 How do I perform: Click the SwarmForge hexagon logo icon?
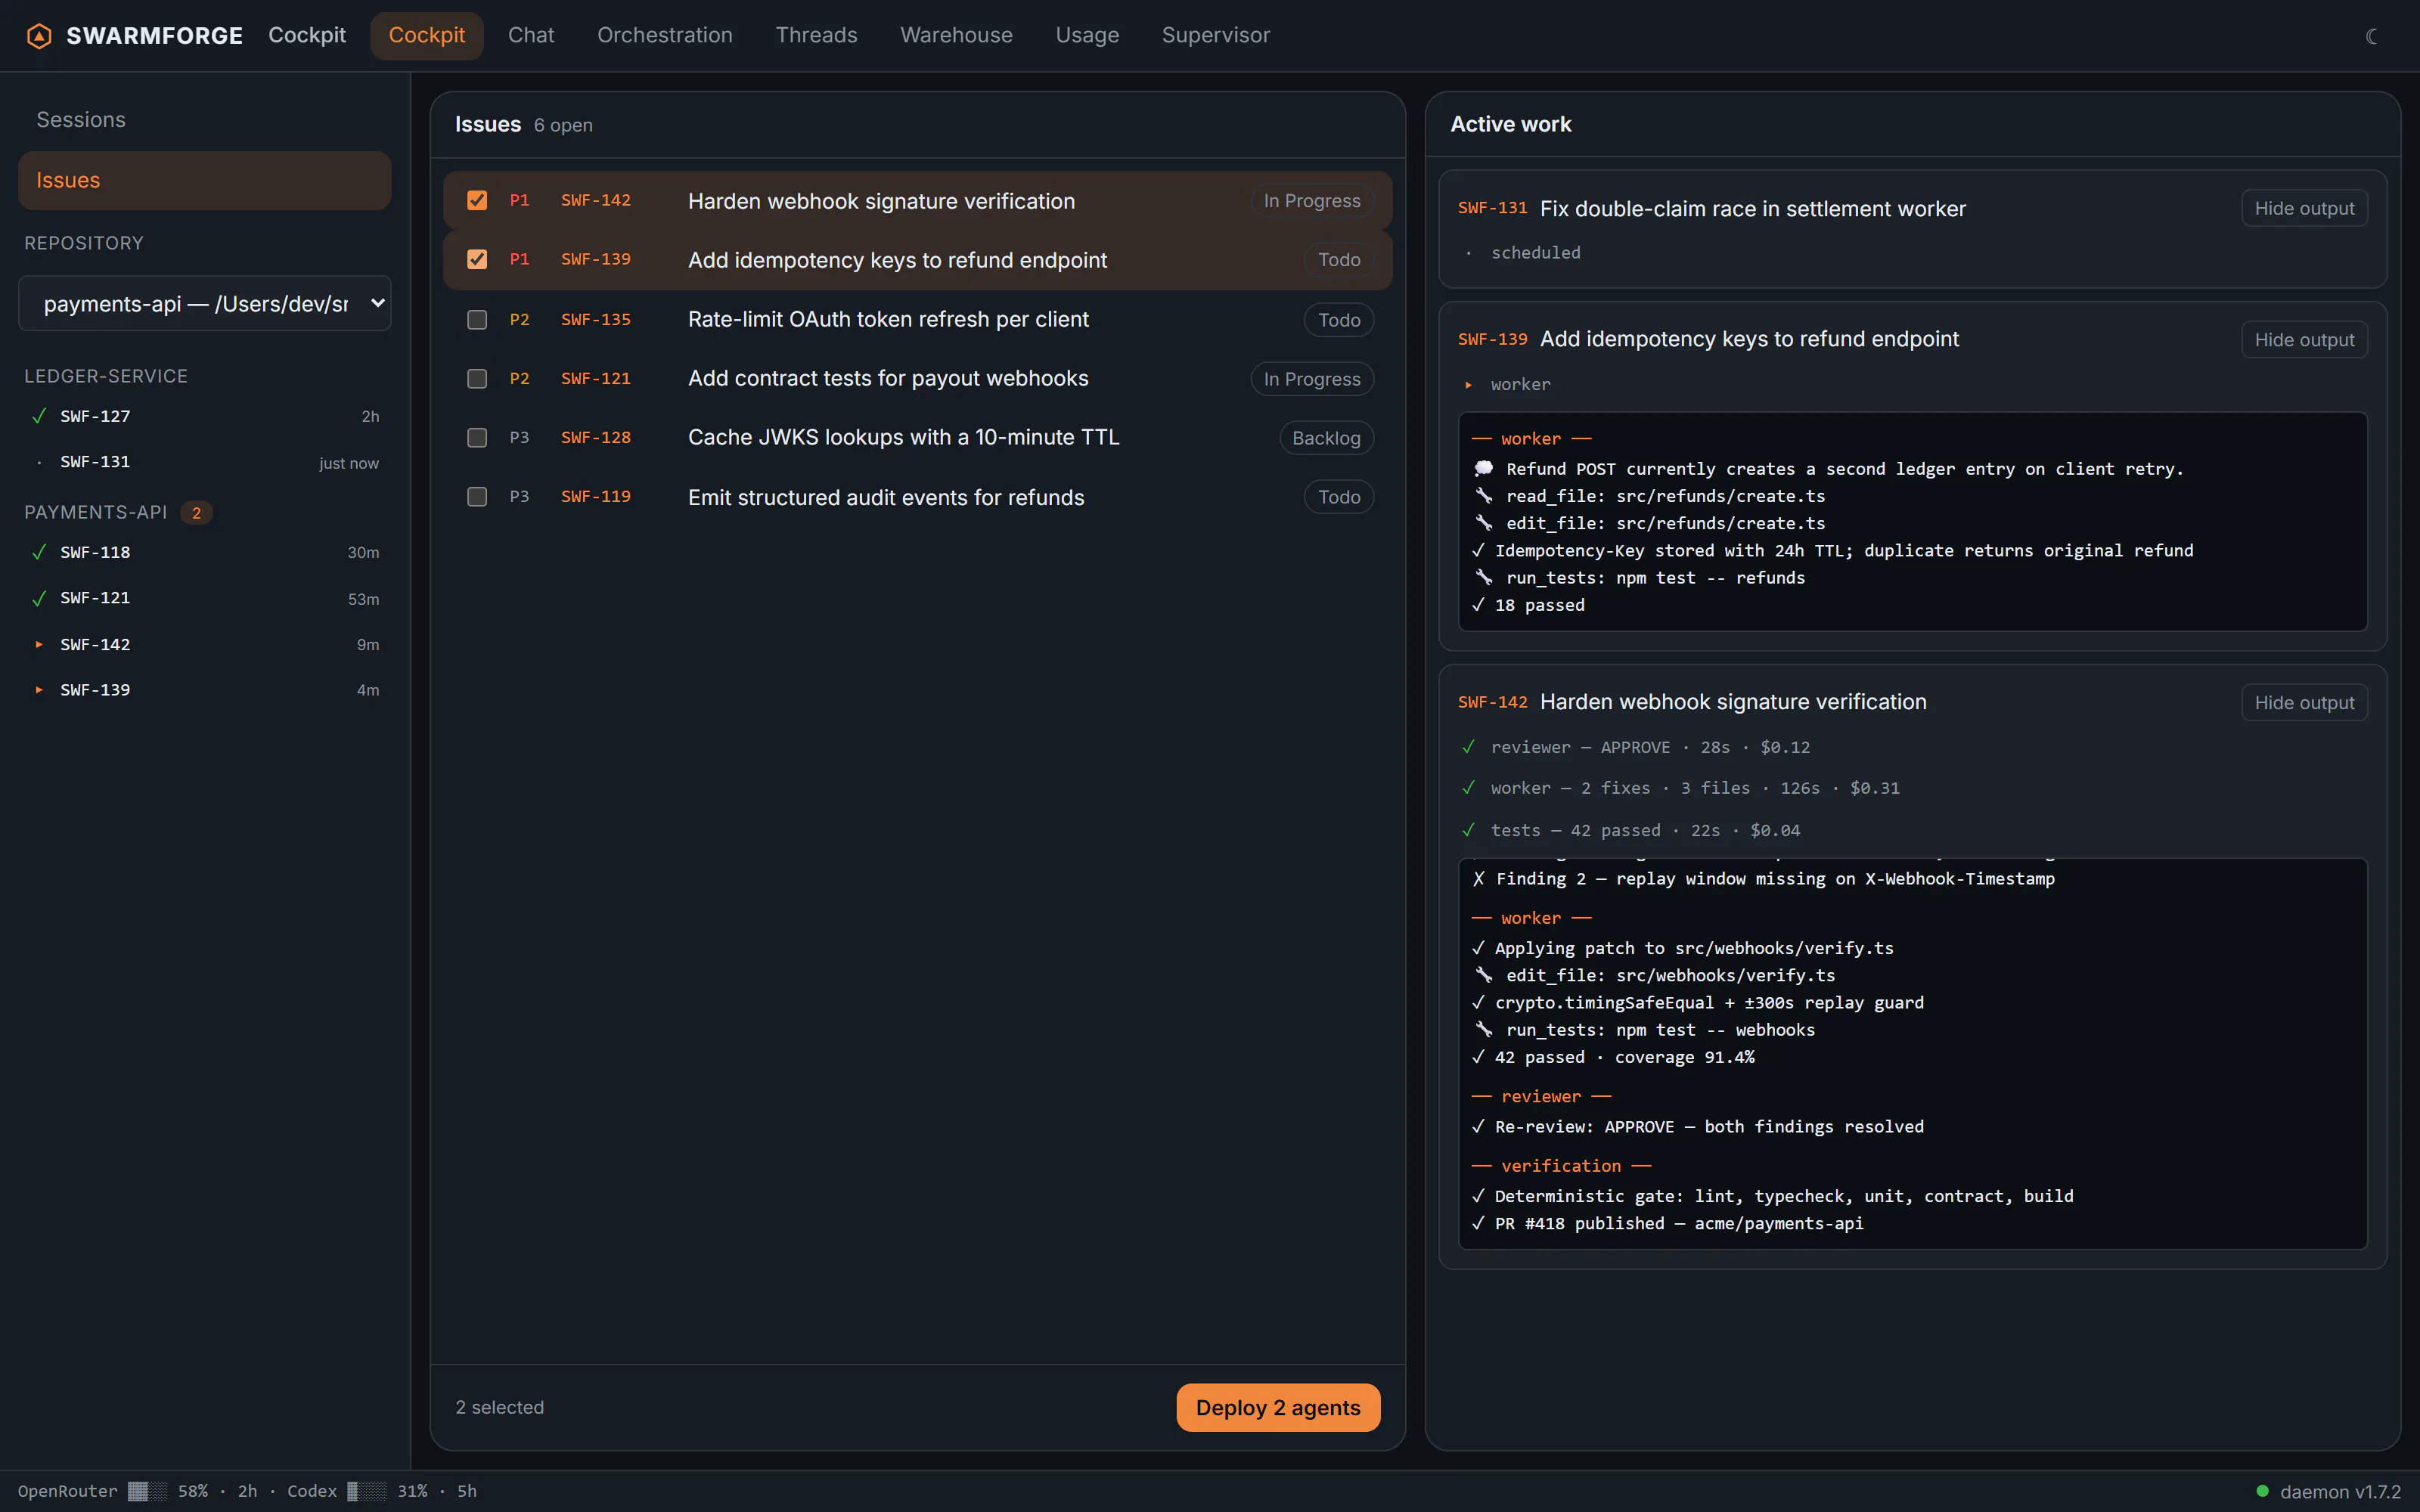39,36
